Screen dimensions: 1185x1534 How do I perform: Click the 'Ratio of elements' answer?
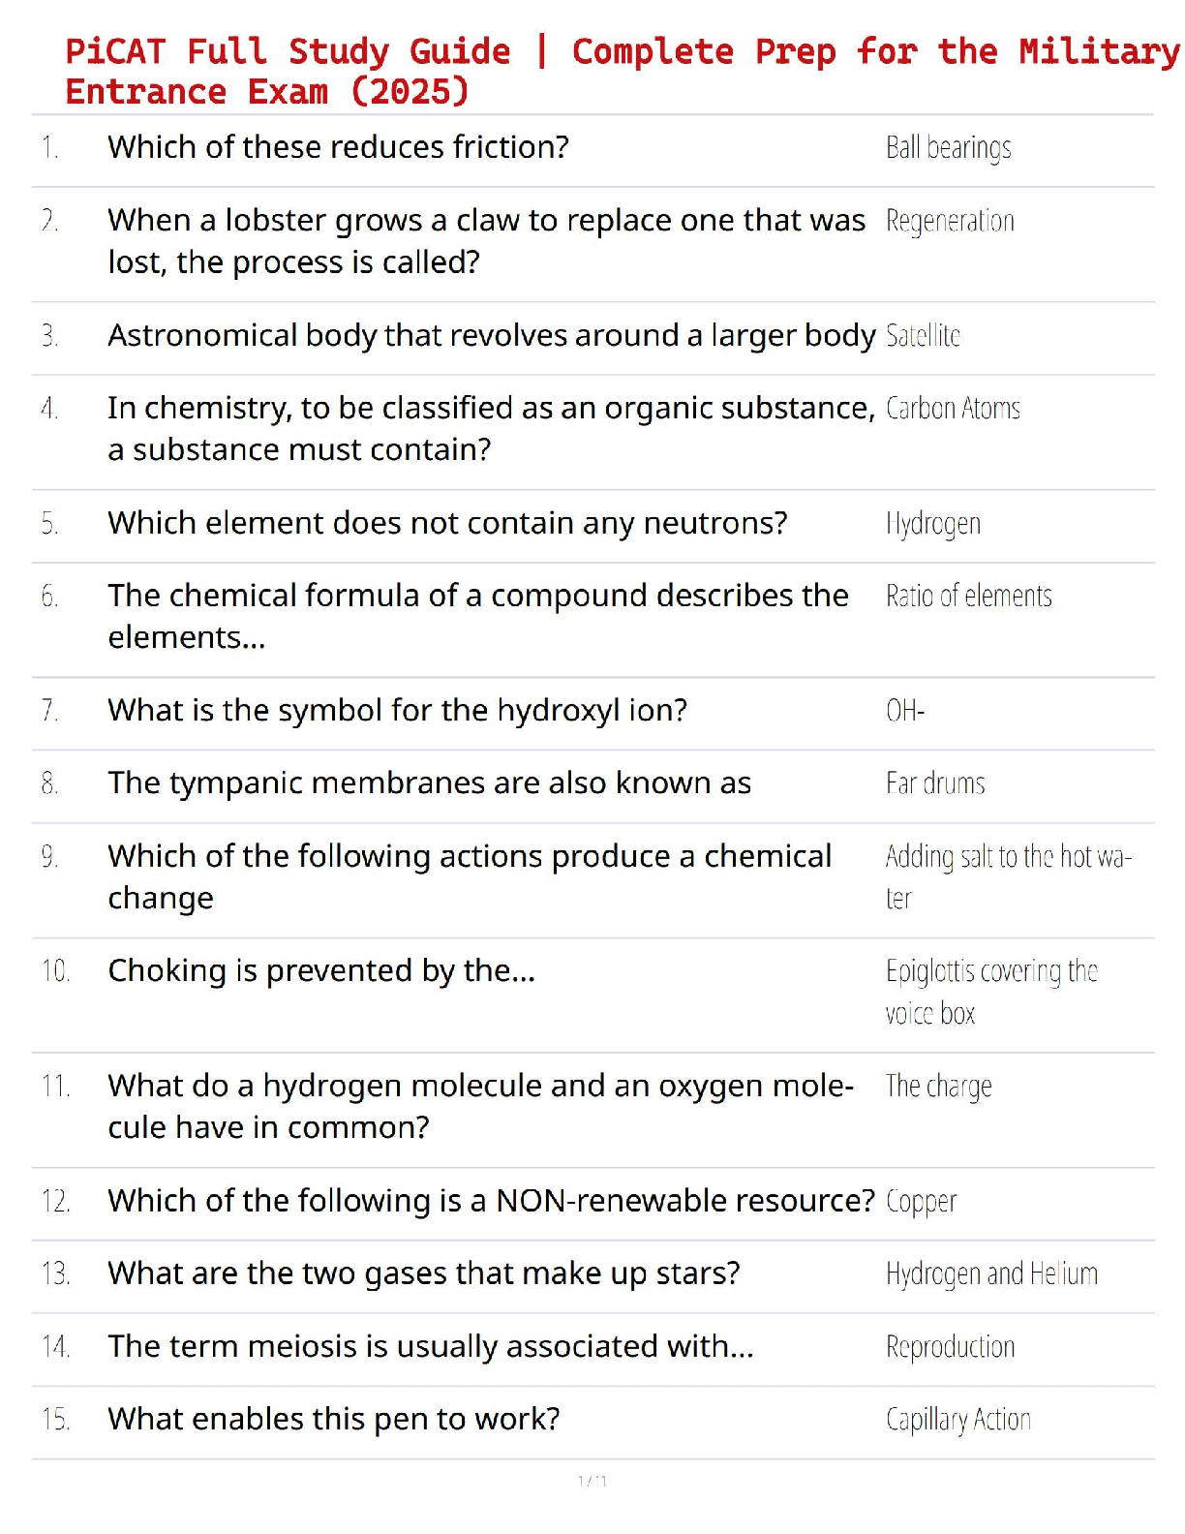pos(968,596)
